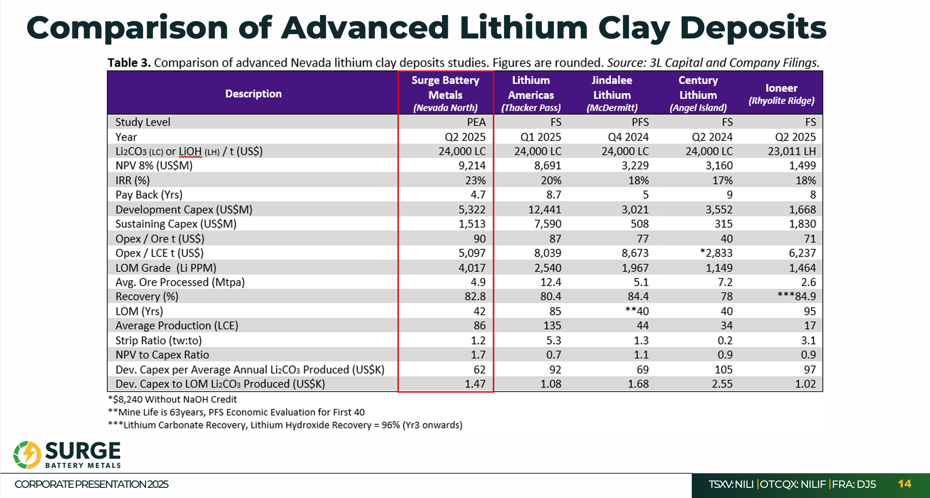Click the page number 14

pyautogui.click(x=904, y=484)
